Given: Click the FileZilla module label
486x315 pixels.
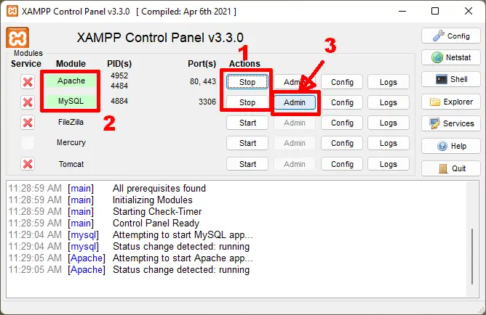Looking at the screenshot, I should tap(71, 122).
